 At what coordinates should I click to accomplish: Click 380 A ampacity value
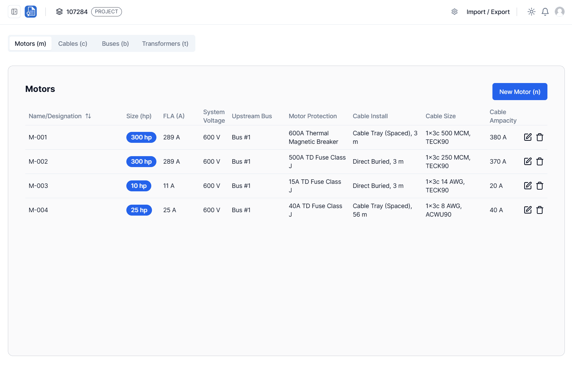pyautogui.click(x=498, y=137)
